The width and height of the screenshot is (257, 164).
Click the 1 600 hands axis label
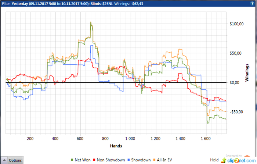pyautogui.click(x=206, y=139)
